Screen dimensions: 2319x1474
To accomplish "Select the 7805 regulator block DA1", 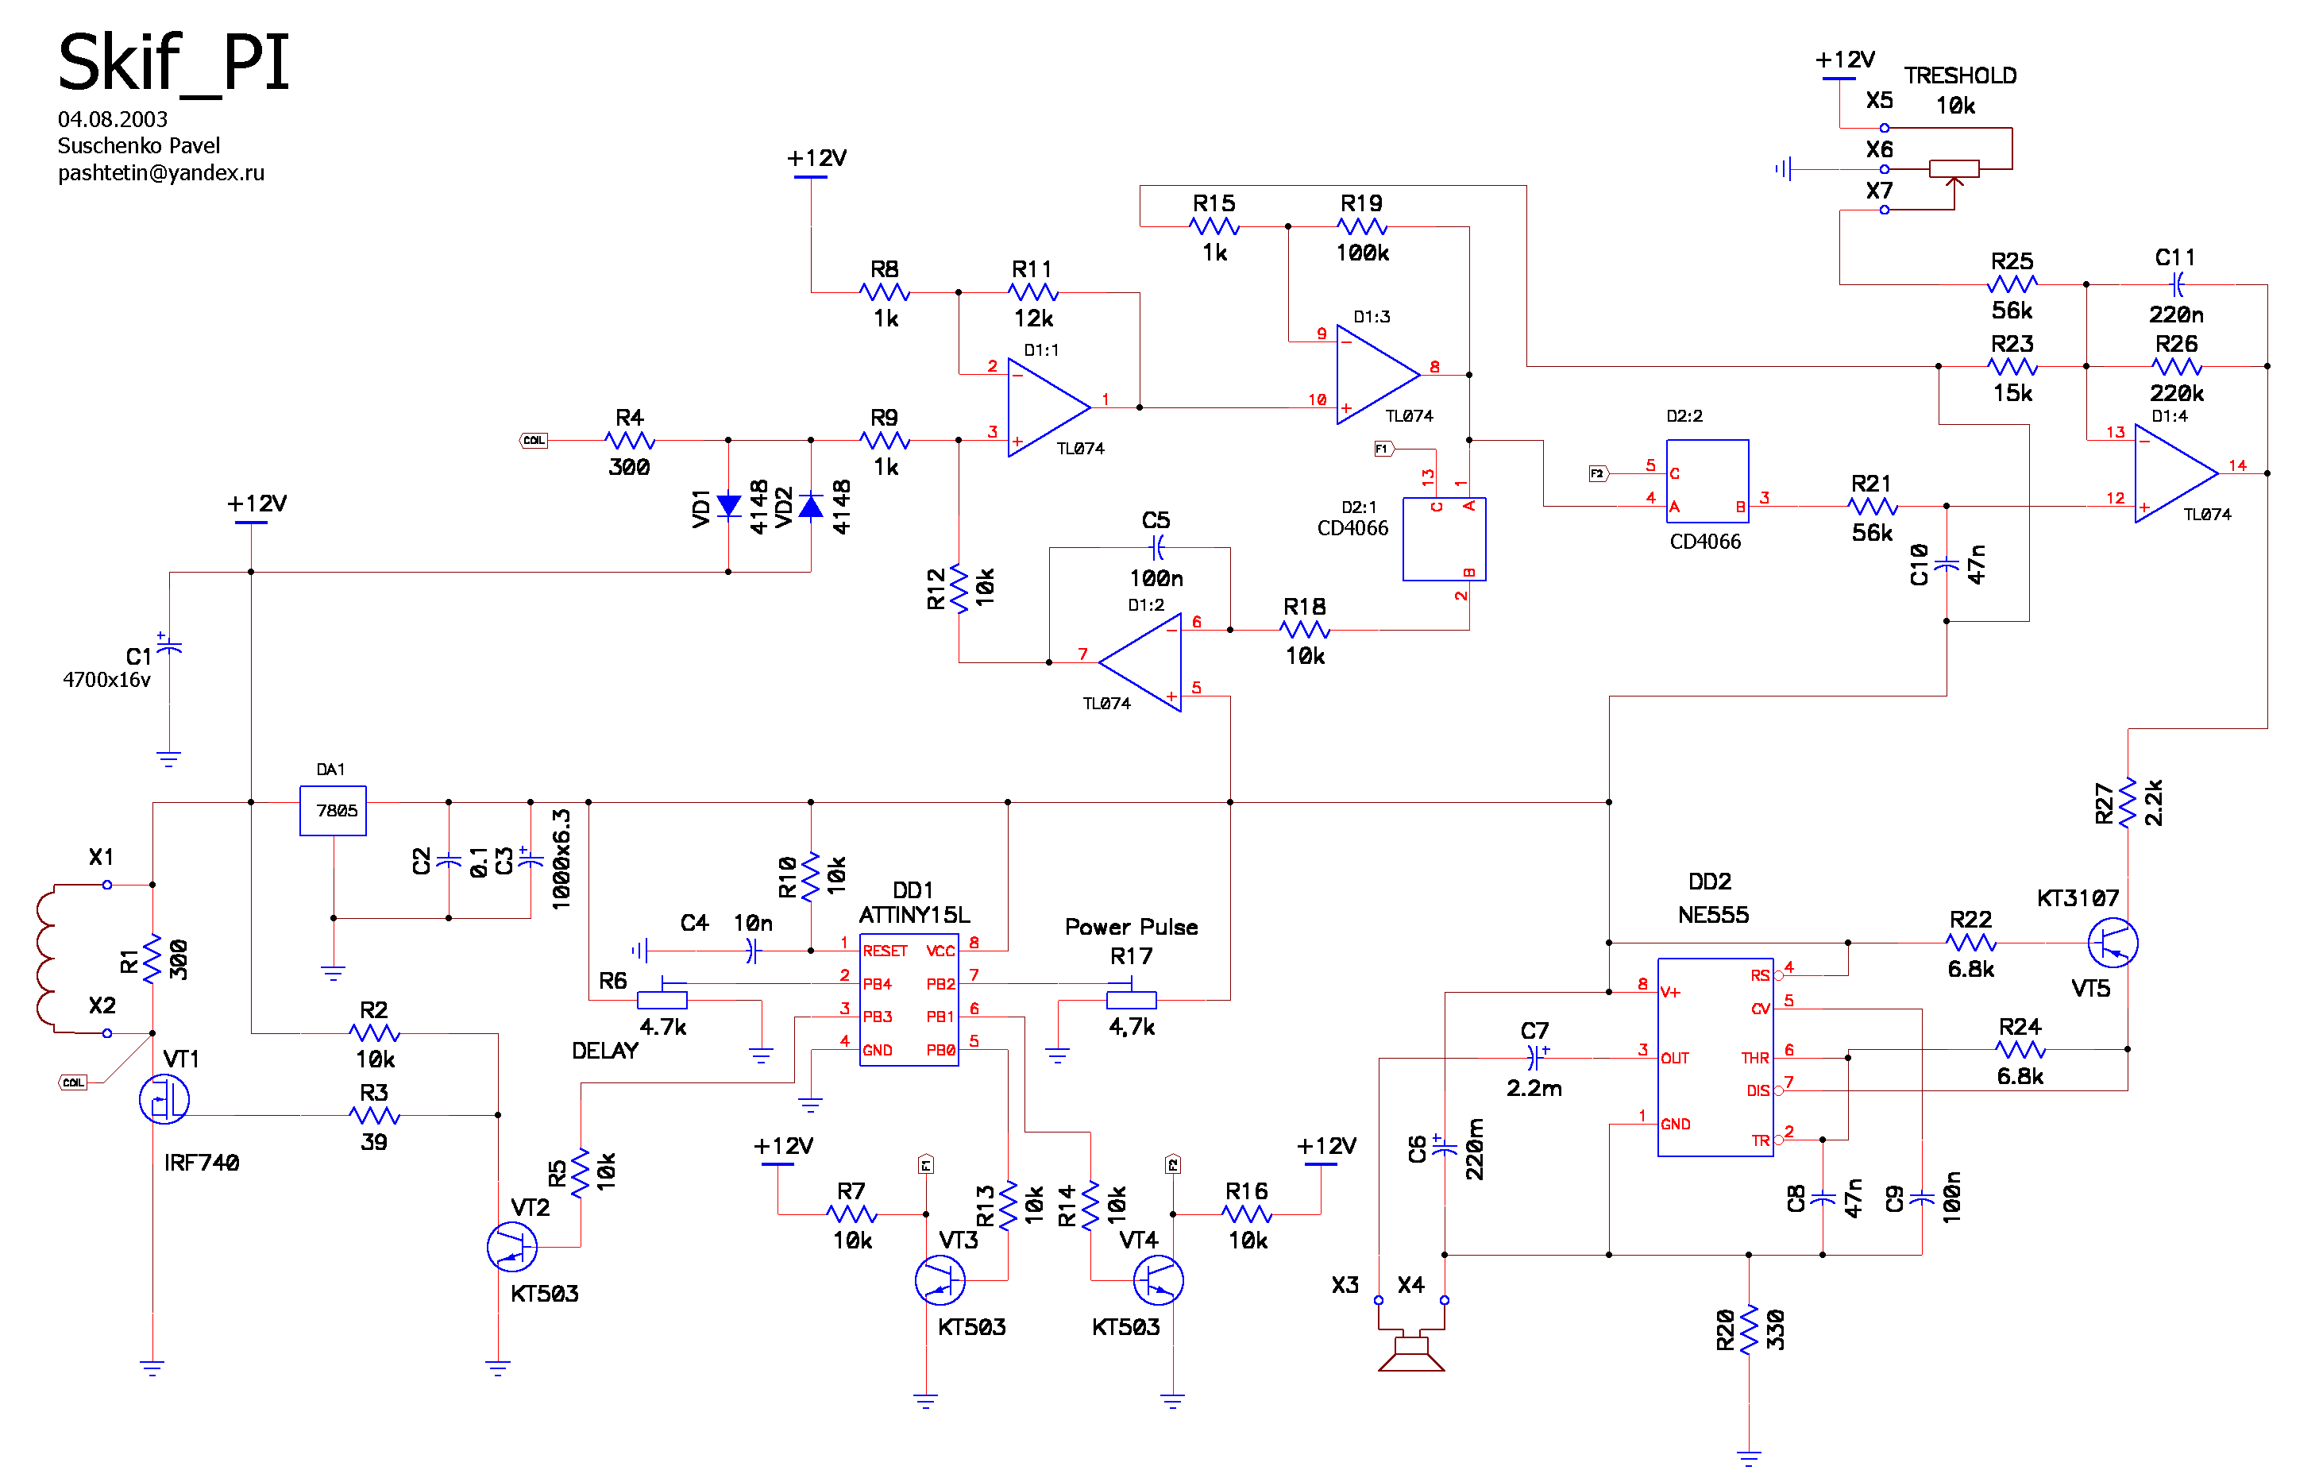I will coord(334,811).
